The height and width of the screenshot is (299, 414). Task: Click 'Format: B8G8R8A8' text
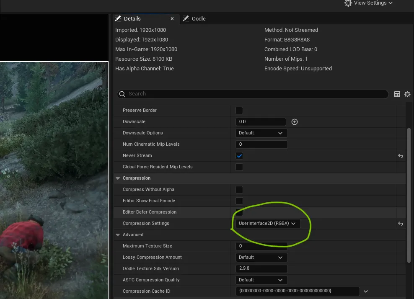point(287,40)
